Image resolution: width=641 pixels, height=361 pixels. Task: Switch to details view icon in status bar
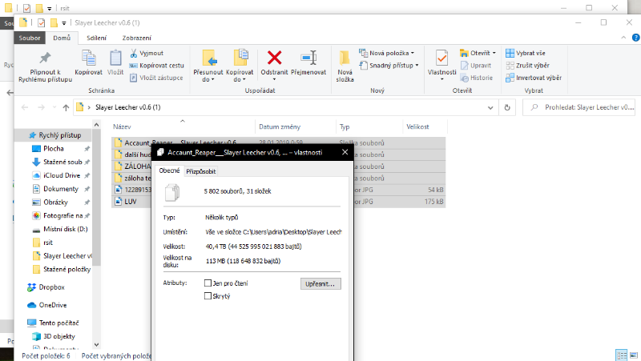click(x=622, y=355)
